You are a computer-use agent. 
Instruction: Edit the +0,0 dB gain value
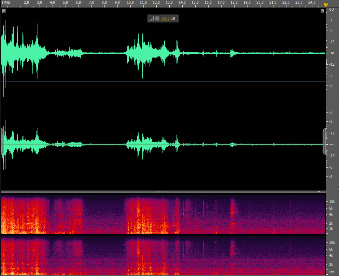click(x=165, y=18)
